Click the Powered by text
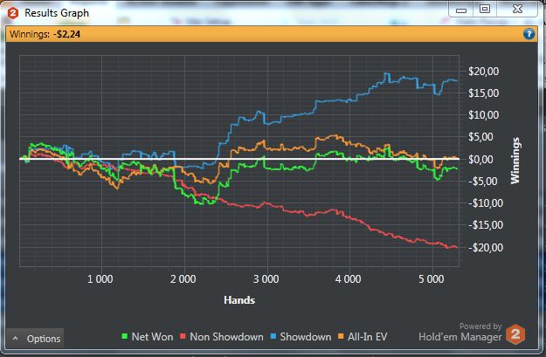Image resolution: width=546 pixels, height=357 pixels. (480, 326)
